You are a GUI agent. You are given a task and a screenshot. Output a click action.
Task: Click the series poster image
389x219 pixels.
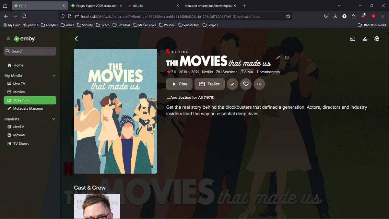[x=115, y=111]
